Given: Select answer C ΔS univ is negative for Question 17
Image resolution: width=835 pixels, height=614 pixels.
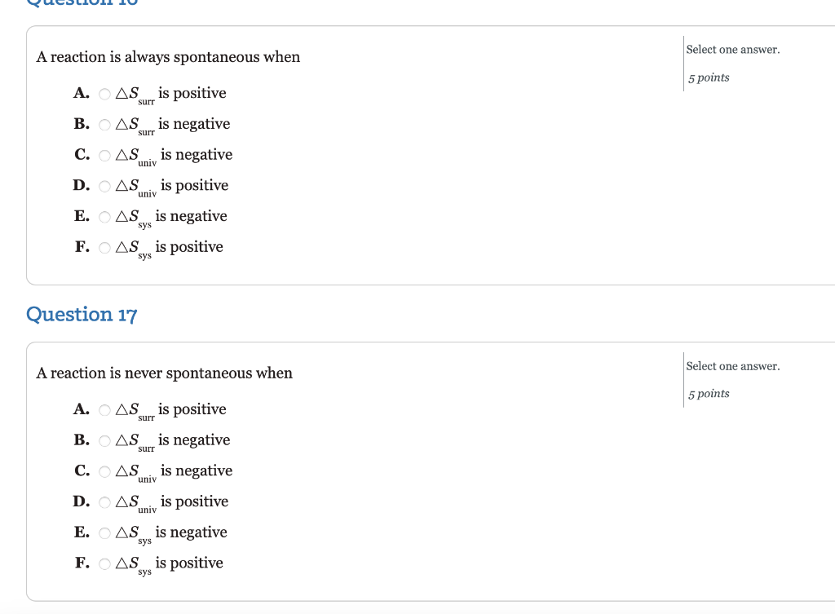Looking at the screenshot, I should click(x=104, y=470).
